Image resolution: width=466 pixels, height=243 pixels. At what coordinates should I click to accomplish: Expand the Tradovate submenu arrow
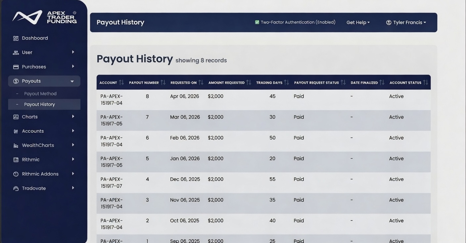coord(73,188)
